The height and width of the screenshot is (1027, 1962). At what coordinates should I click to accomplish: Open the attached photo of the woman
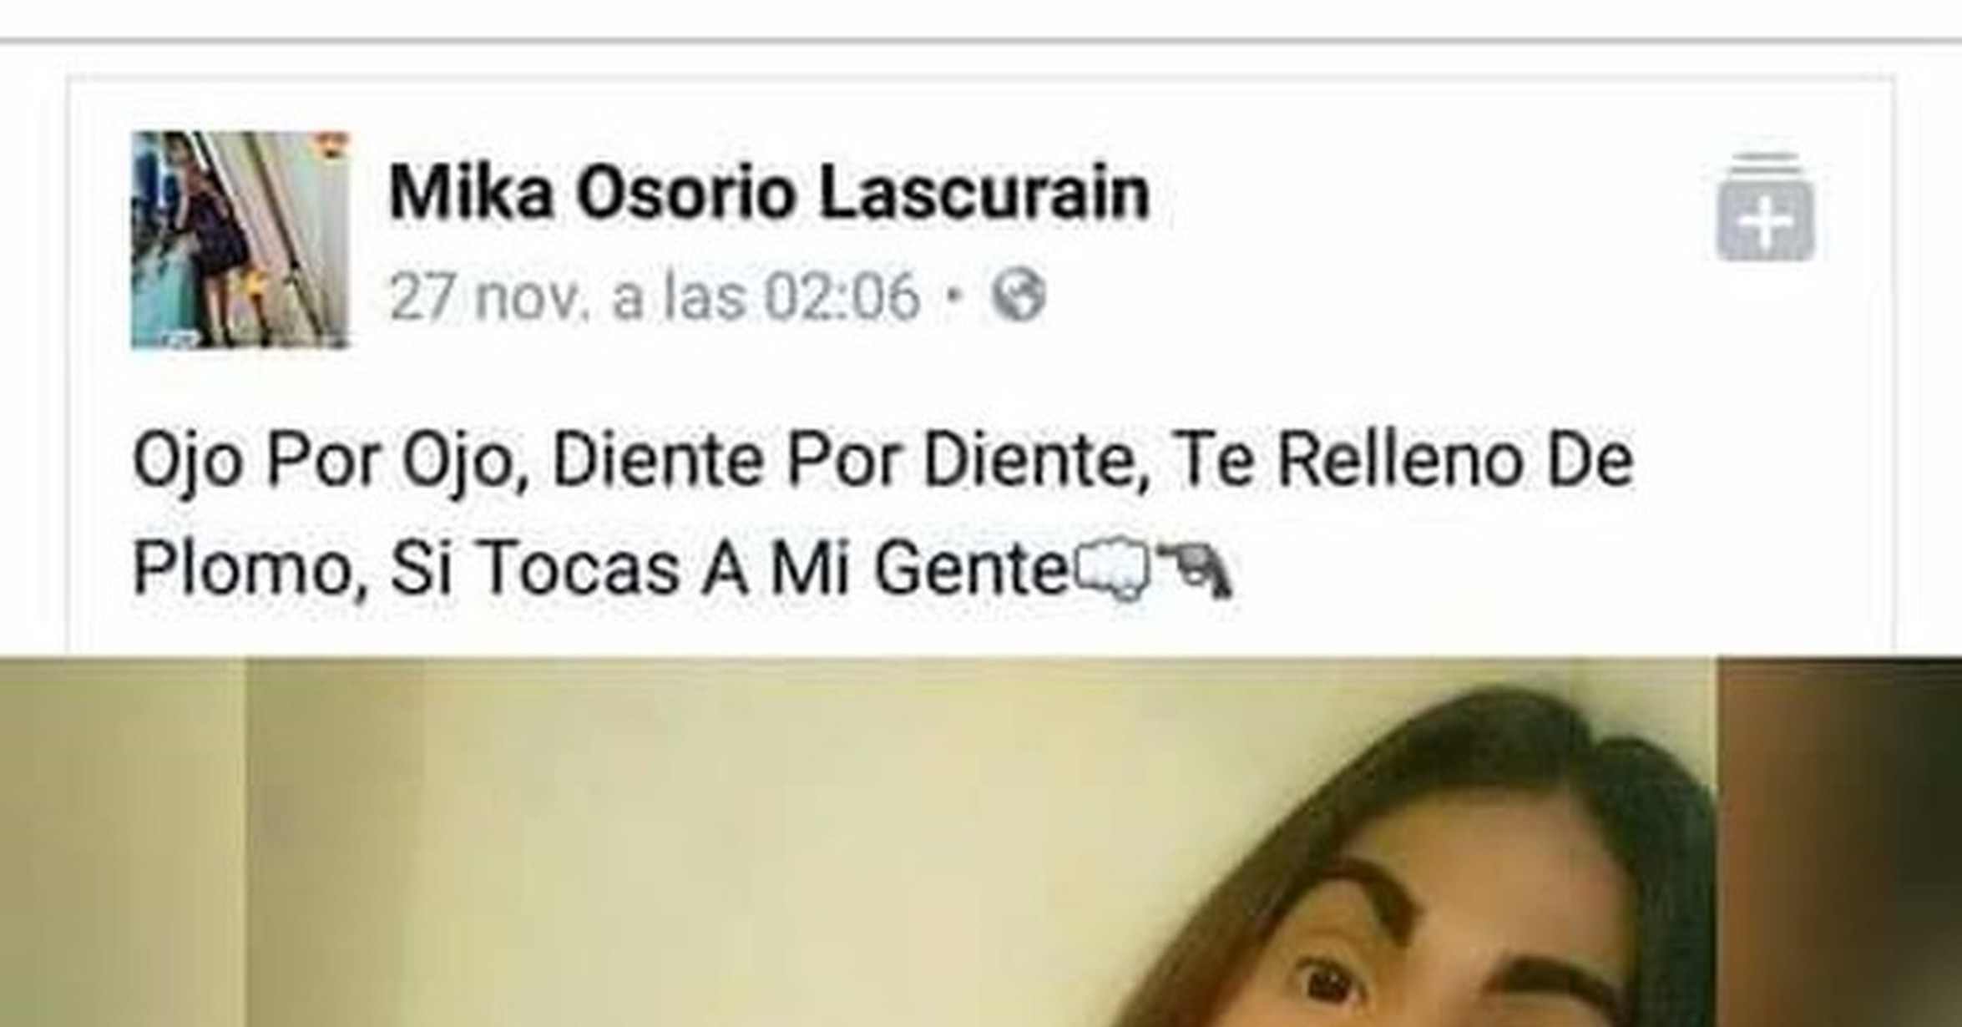pyautogui.click(x=981, y=842)
